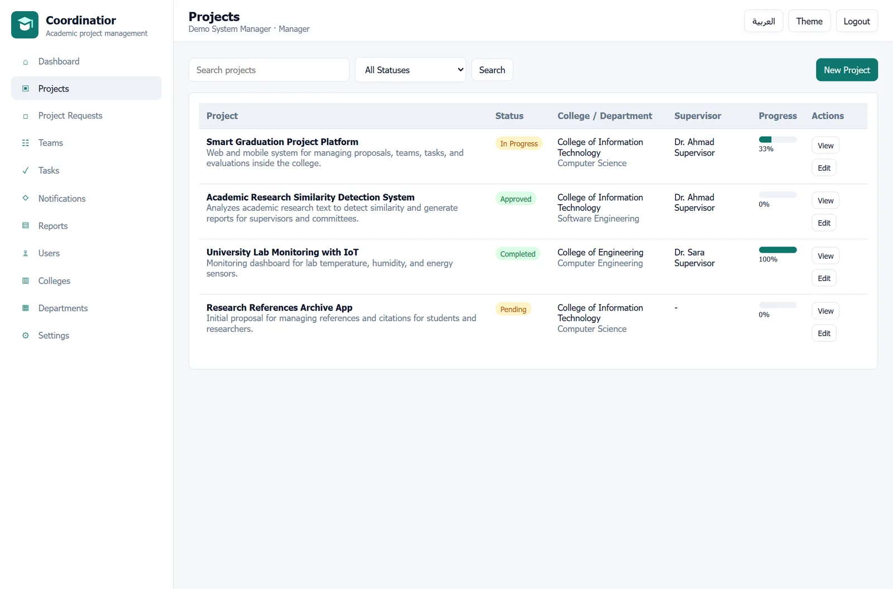Click the 33% progress bar
Viewport: 893px width, 589px height.
point(777,139)
